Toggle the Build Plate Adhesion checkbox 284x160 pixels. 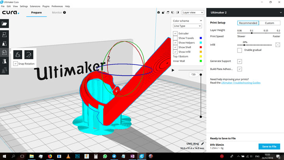pyautogui.click(x=239, y=69)
